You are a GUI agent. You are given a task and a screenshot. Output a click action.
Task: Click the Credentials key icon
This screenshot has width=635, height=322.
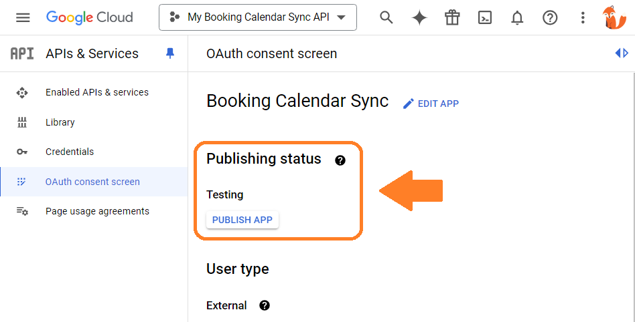pyautogui.click(x=22, y=152)
